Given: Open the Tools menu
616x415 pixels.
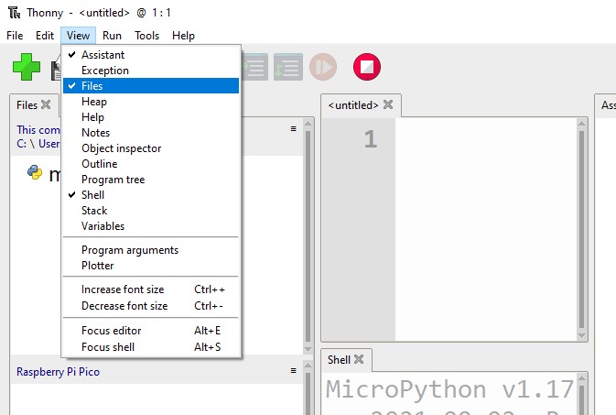Looking at the screenshot, I should click(147, 36).
